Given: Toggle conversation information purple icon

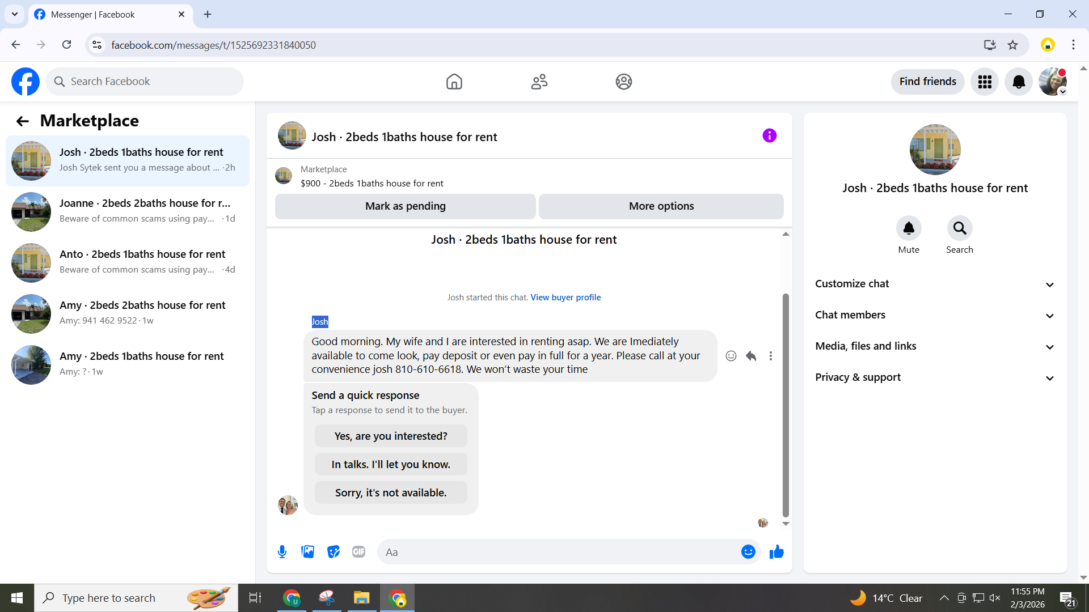Looking at the screenshot, I should (x=769, y=135).
